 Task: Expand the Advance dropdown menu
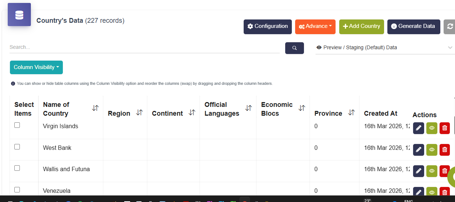tap(315, 26)
